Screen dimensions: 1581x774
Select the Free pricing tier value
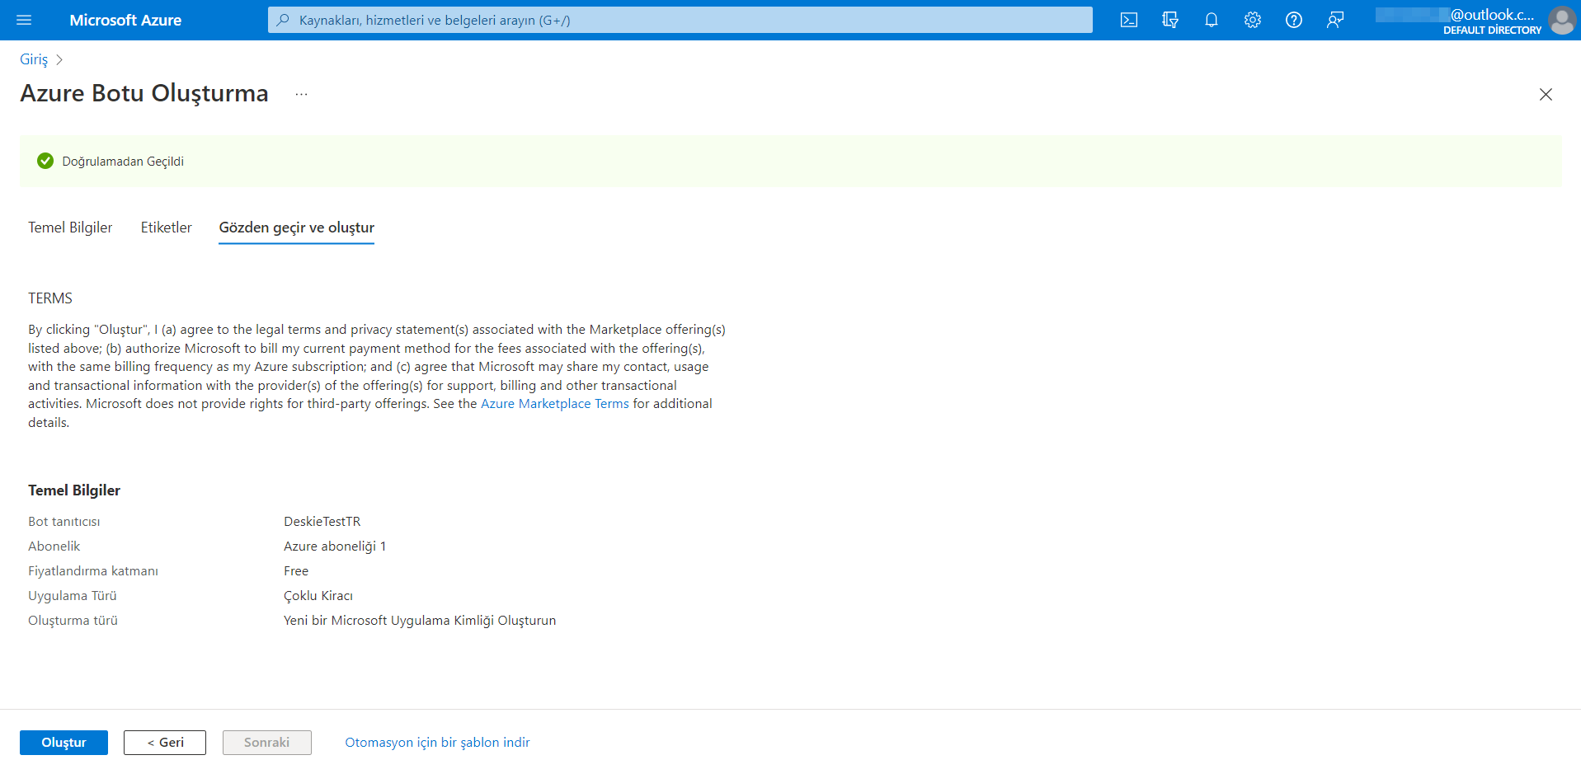click(296, 571)
